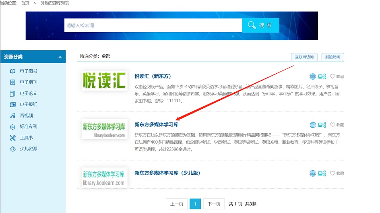Click the globe icon for 新东方多媒体学习库（少儿版）

(x=313, y=173)
